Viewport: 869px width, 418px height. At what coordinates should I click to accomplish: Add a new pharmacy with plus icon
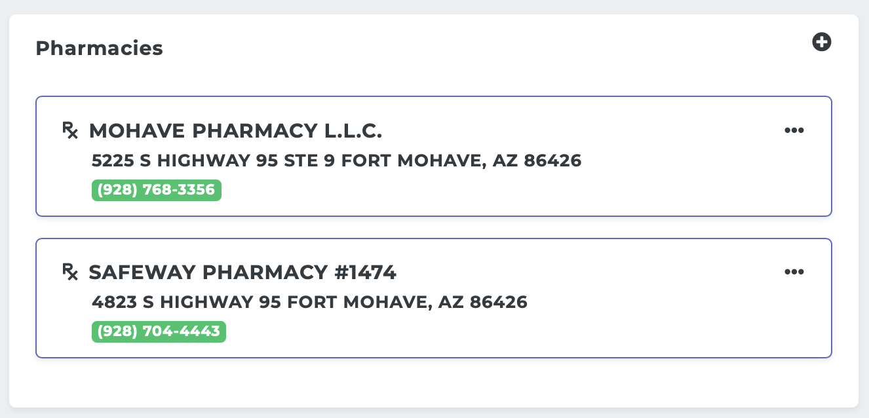(822, 43)
